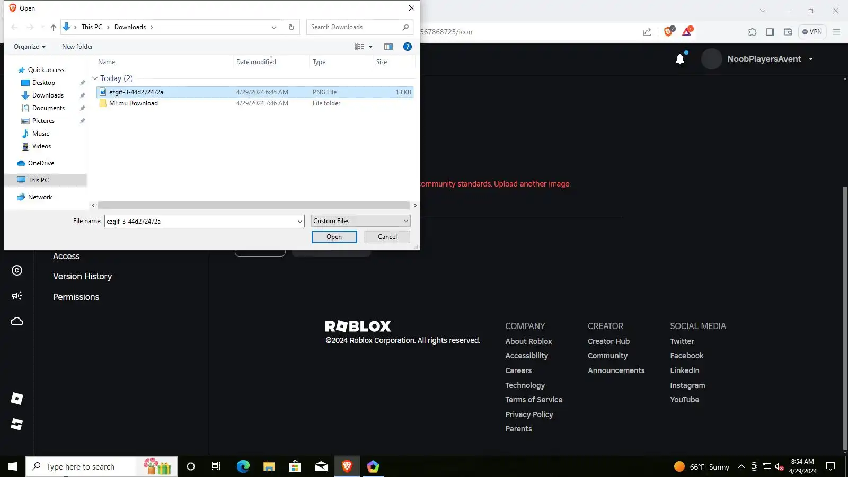The width and height of the screenshot is (848, 477).
Task: Click the Roblox tilted square logo in sidebar
Action: click(17, 399)
